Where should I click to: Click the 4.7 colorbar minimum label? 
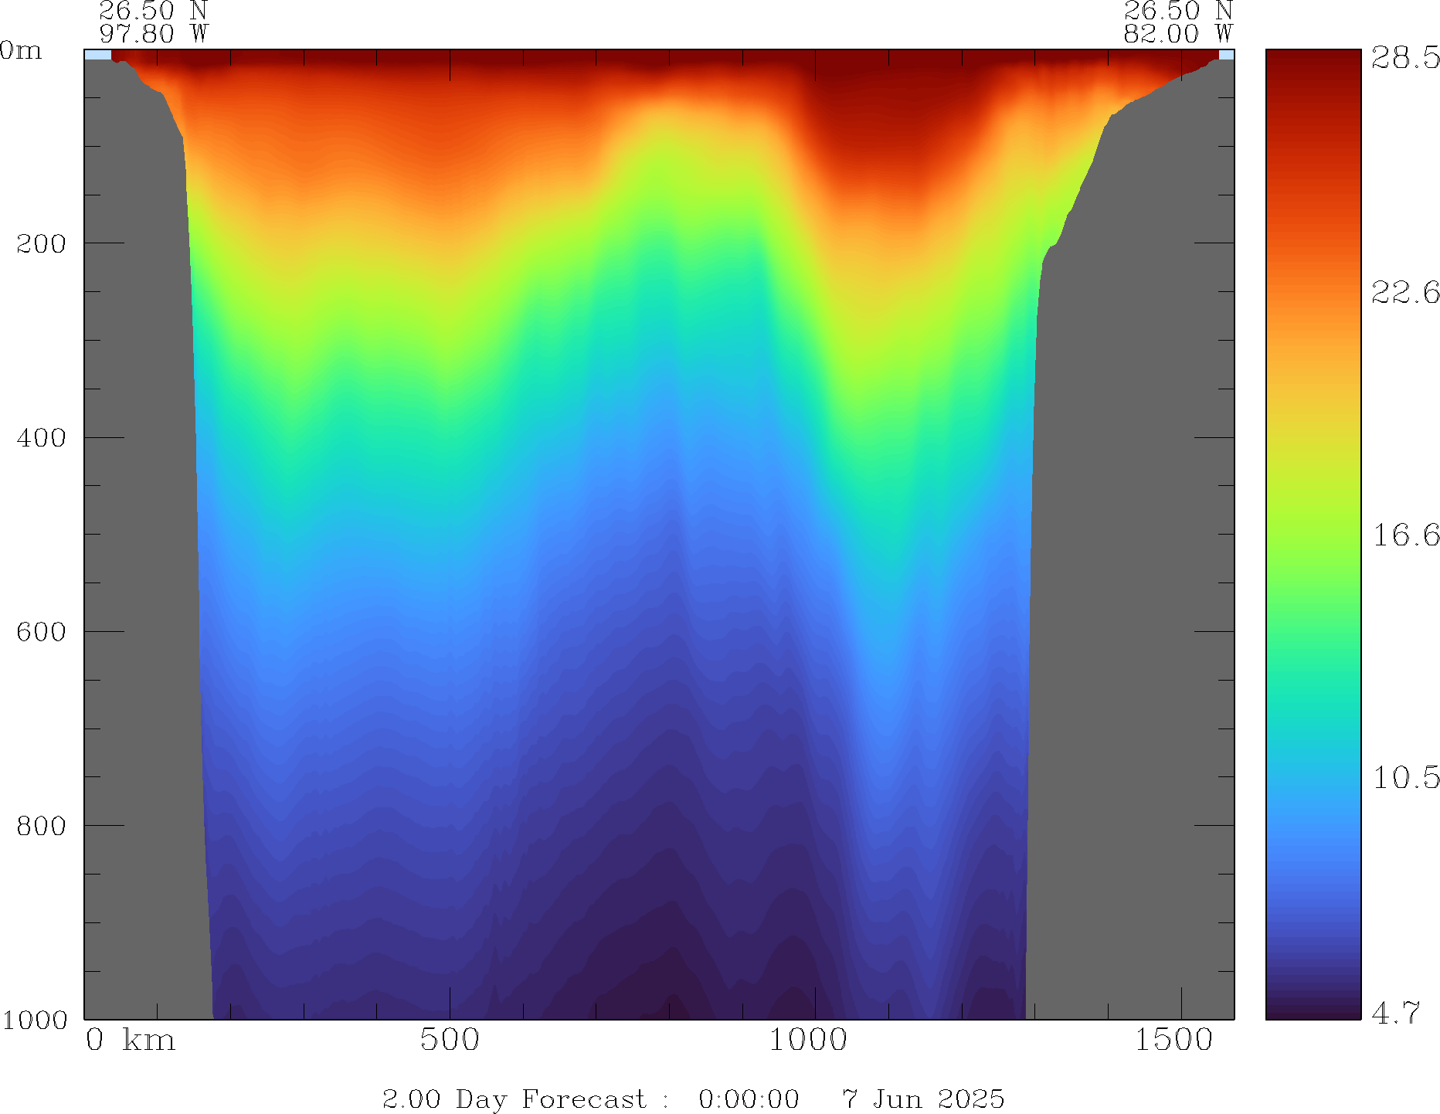point(1395,1013)
